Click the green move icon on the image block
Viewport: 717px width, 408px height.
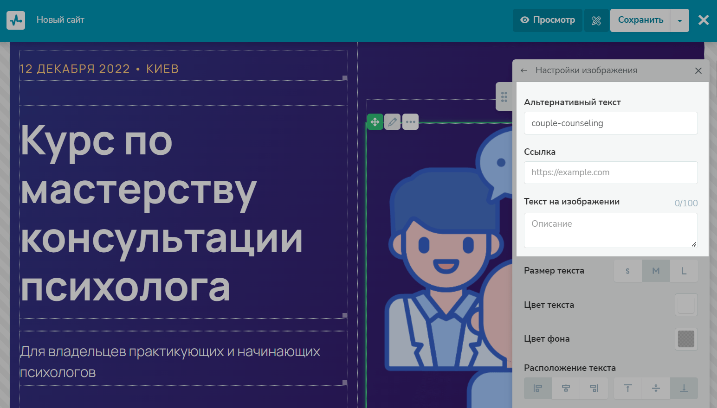[x=375, y=122]
